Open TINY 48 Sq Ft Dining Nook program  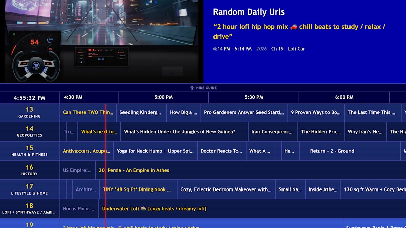[138, 190]
